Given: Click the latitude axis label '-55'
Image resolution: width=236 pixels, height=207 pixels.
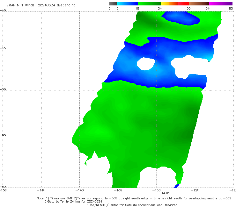Looking at the screenshot, I should pyautogui.click(x=3, y=135).
